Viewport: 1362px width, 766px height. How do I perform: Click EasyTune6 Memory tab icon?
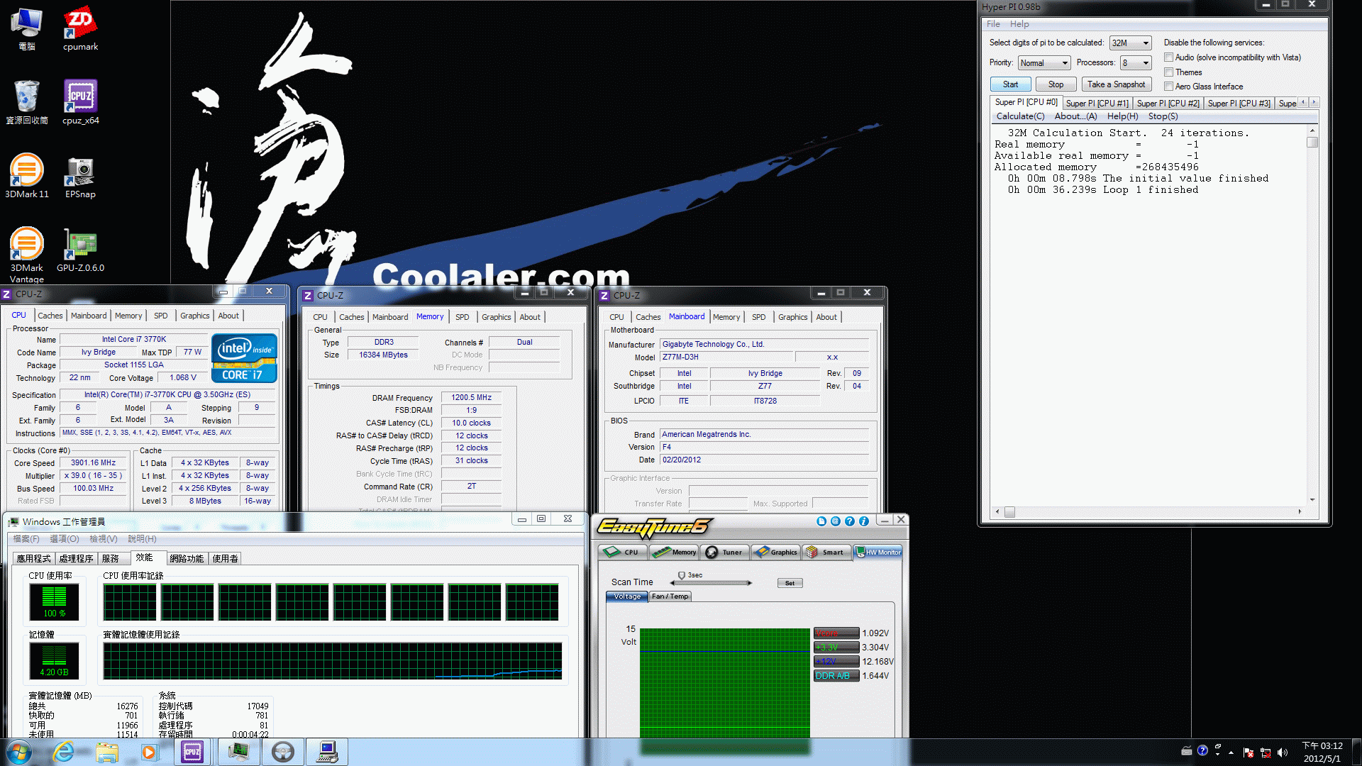pyautogui.click(x=674, y=552)
